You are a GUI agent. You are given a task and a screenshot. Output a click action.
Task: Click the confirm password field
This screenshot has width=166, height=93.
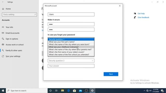click(71, 30)
